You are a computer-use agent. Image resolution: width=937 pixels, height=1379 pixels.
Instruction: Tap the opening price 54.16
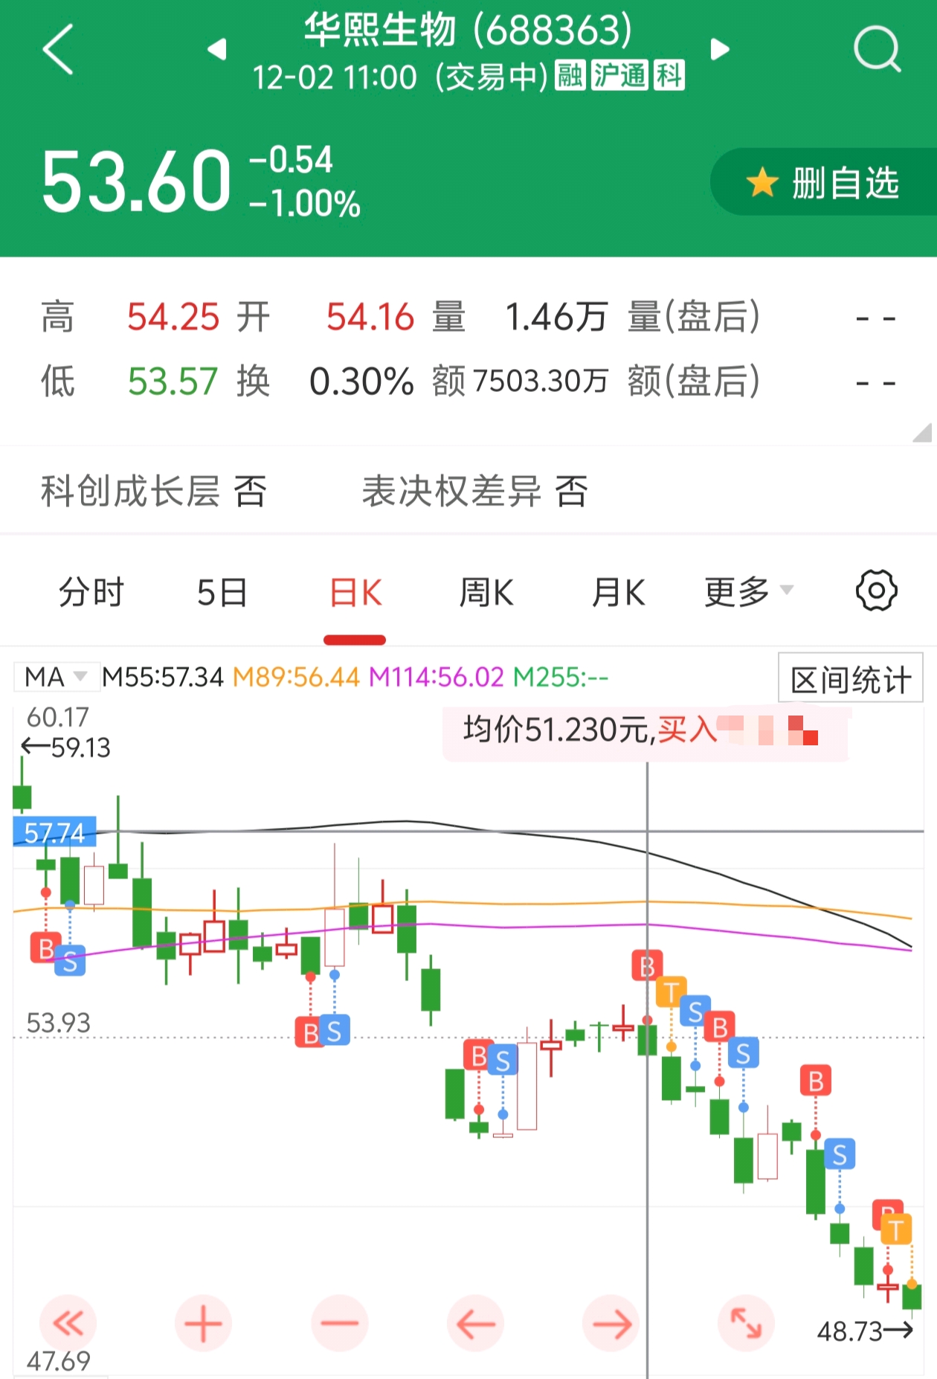pyautogui.click(x=370, y=317)
